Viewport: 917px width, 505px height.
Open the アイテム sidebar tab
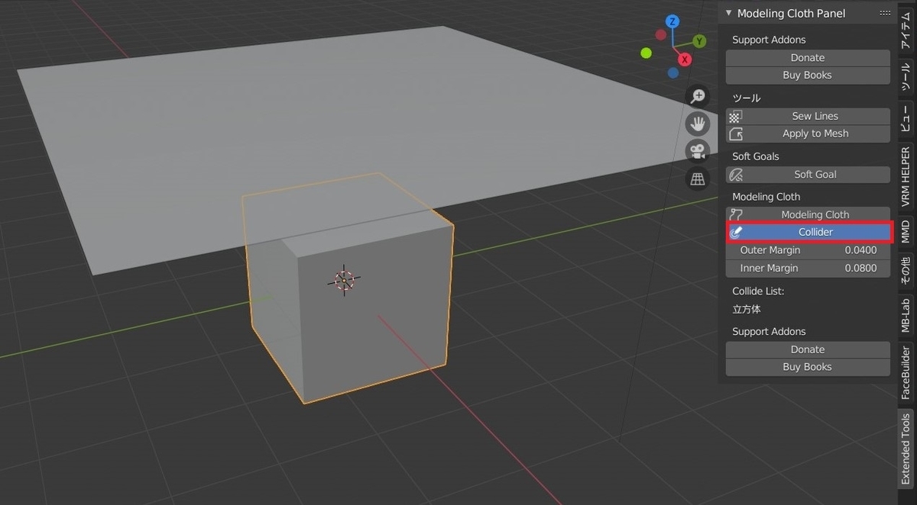[906, 29]
